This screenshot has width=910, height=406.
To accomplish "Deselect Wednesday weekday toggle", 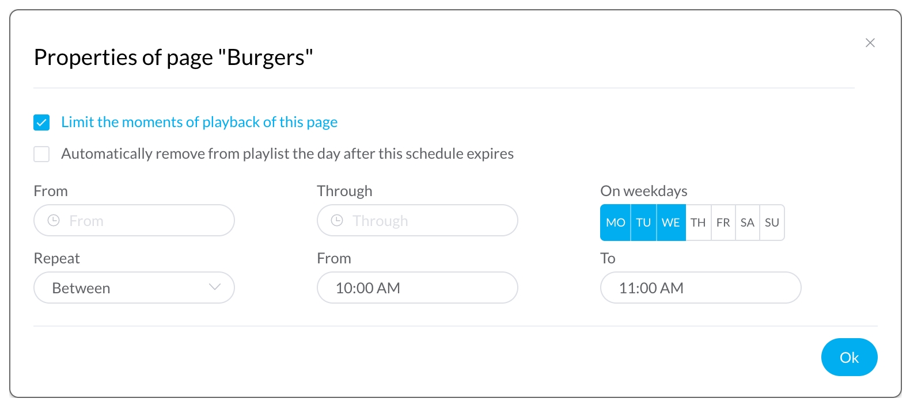I will (x=670, y=223).
